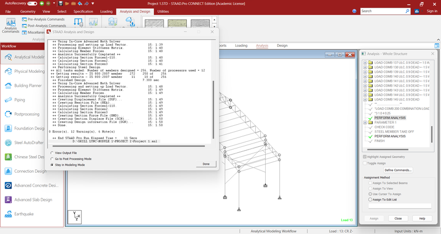
Task: Click the search magnifier icon
Action: [x=407, y=11]
